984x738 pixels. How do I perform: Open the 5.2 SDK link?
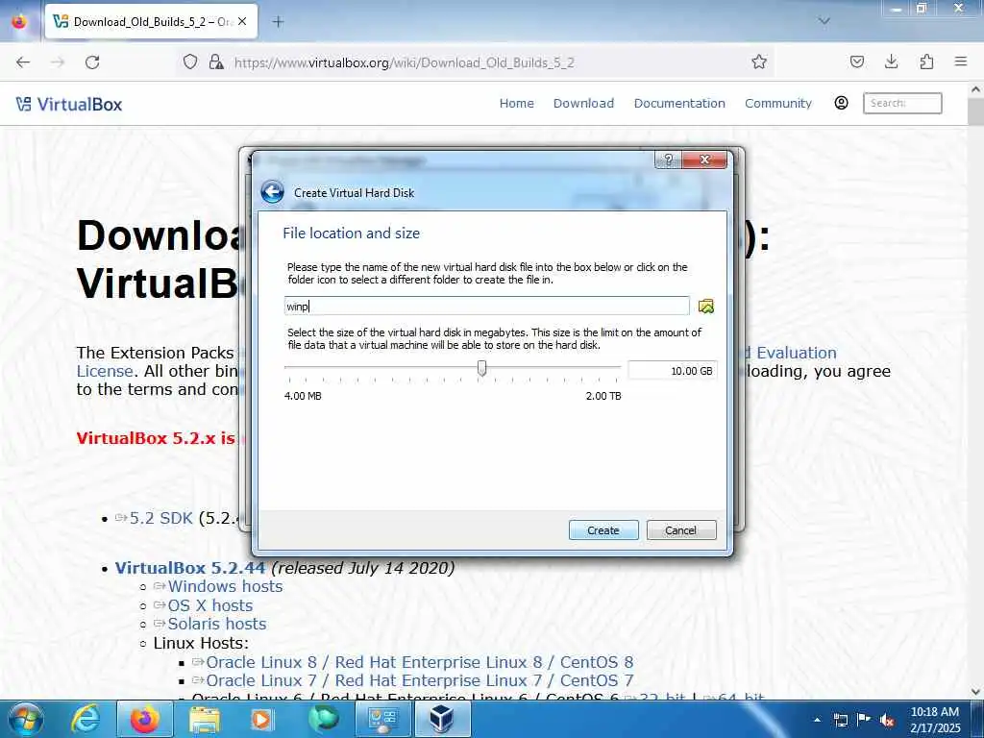click(161, 518)
